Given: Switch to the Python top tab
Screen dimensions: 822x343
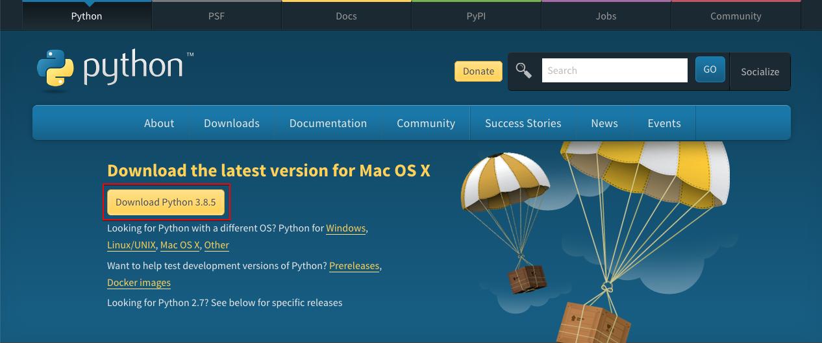Looking at the screenshot, I should pyautogui.click(x=86, y=16).
